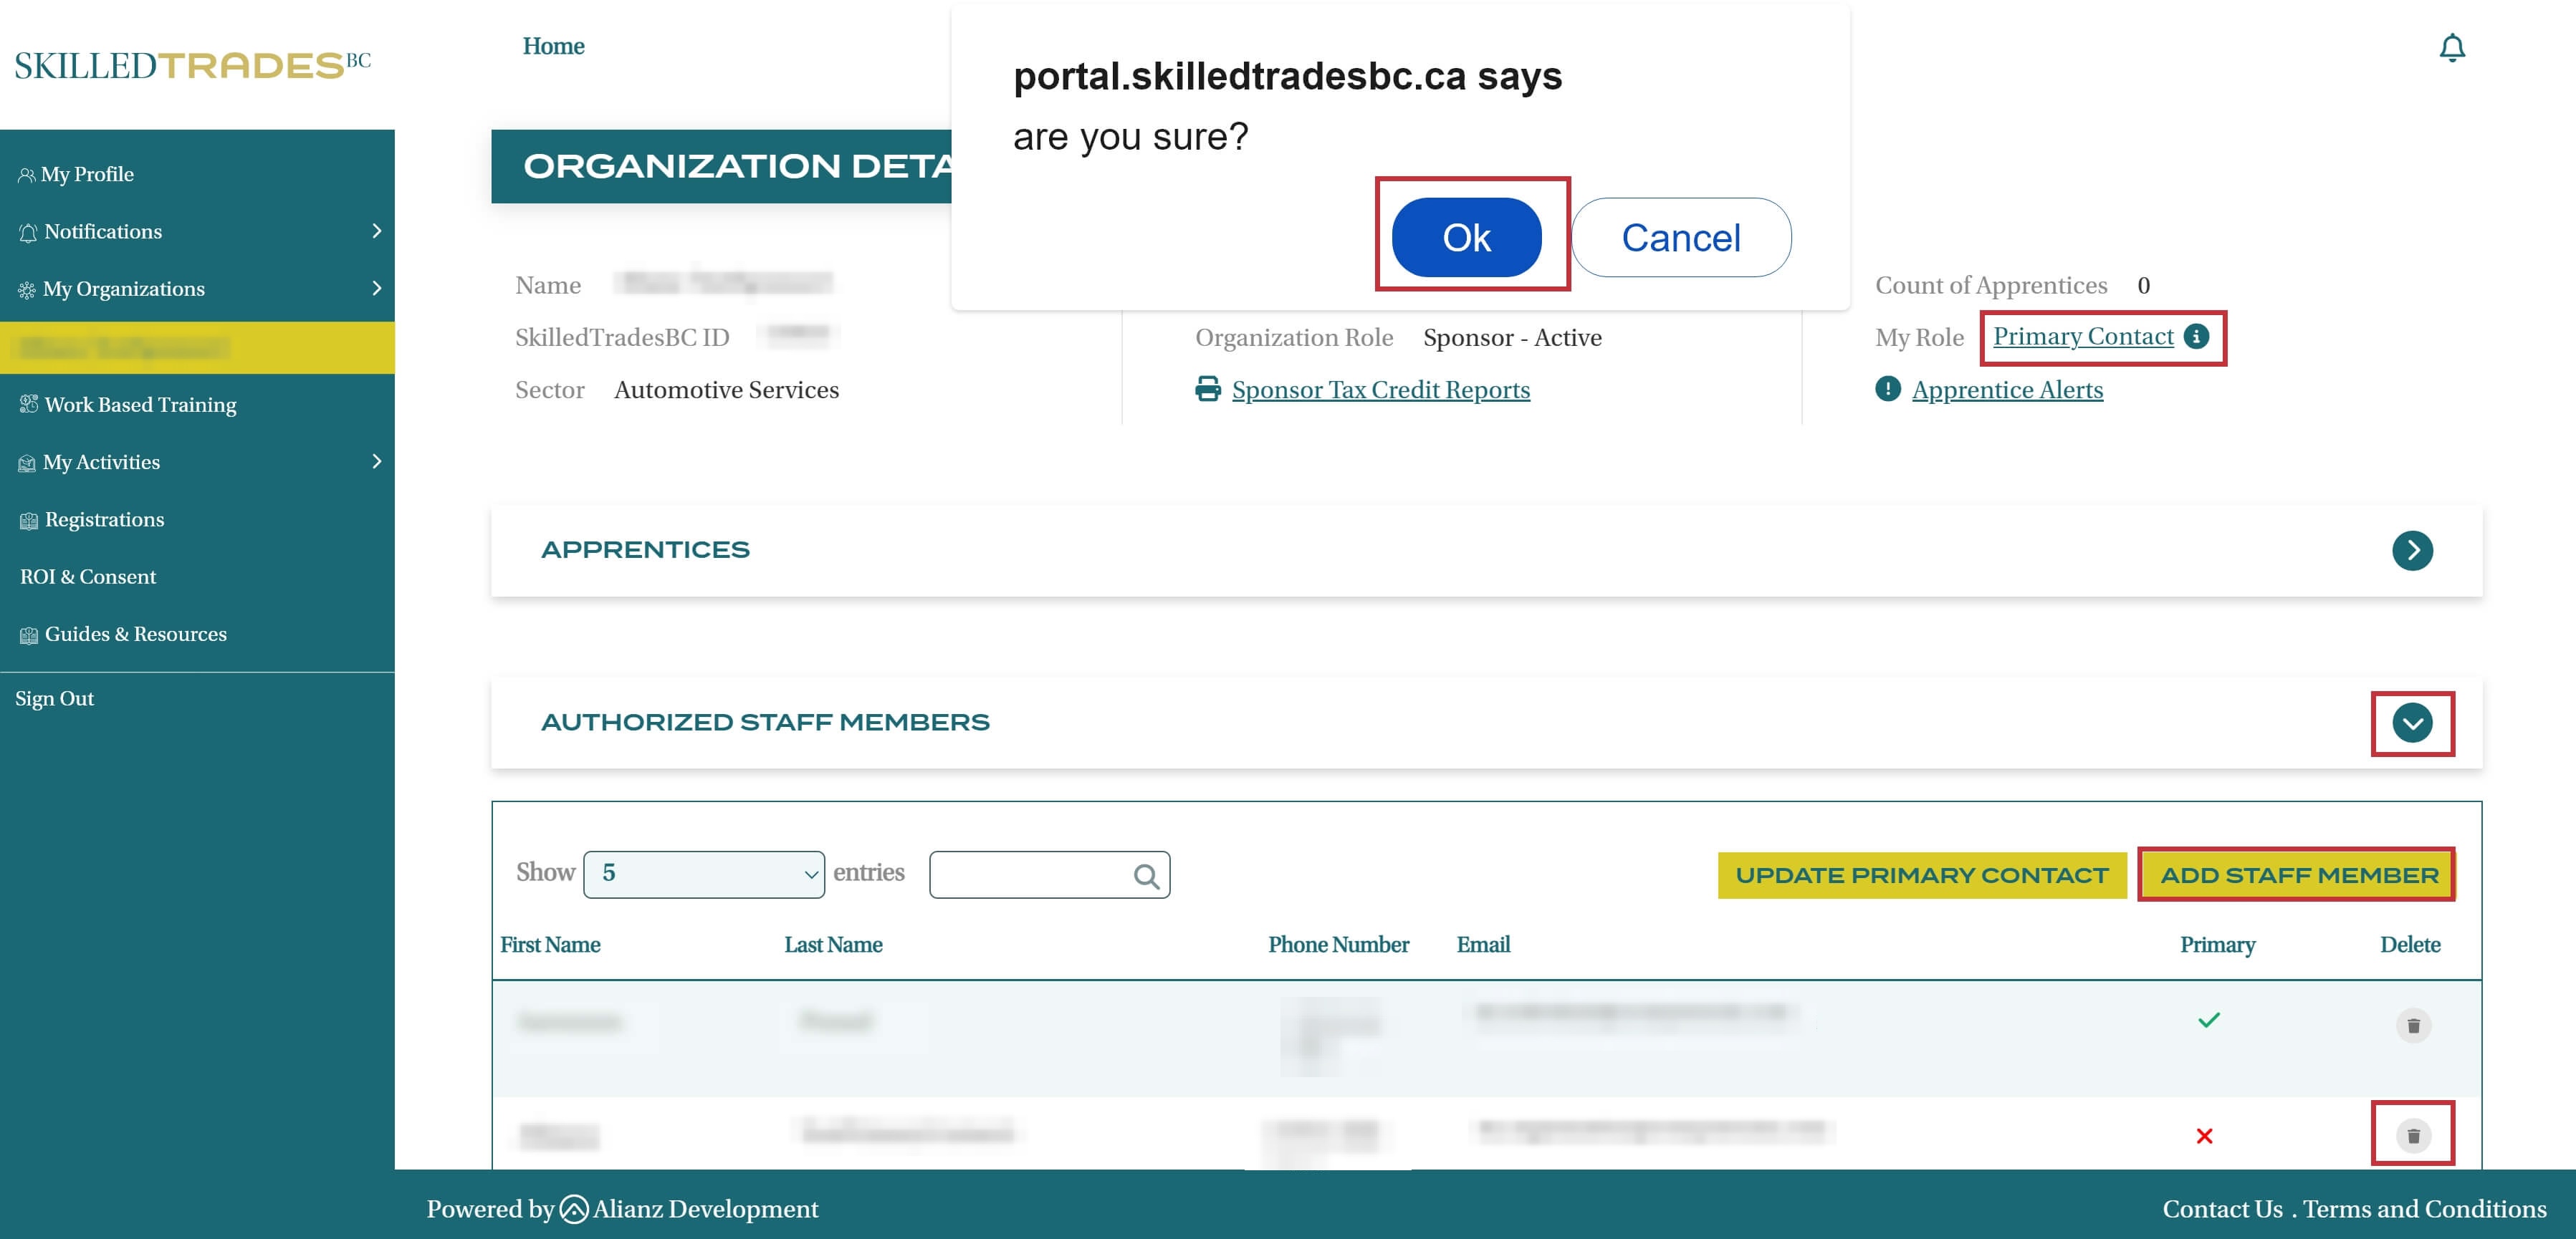Confirm dialog with Ok button
The image size is (2576, 1239).
[1465, 238]
